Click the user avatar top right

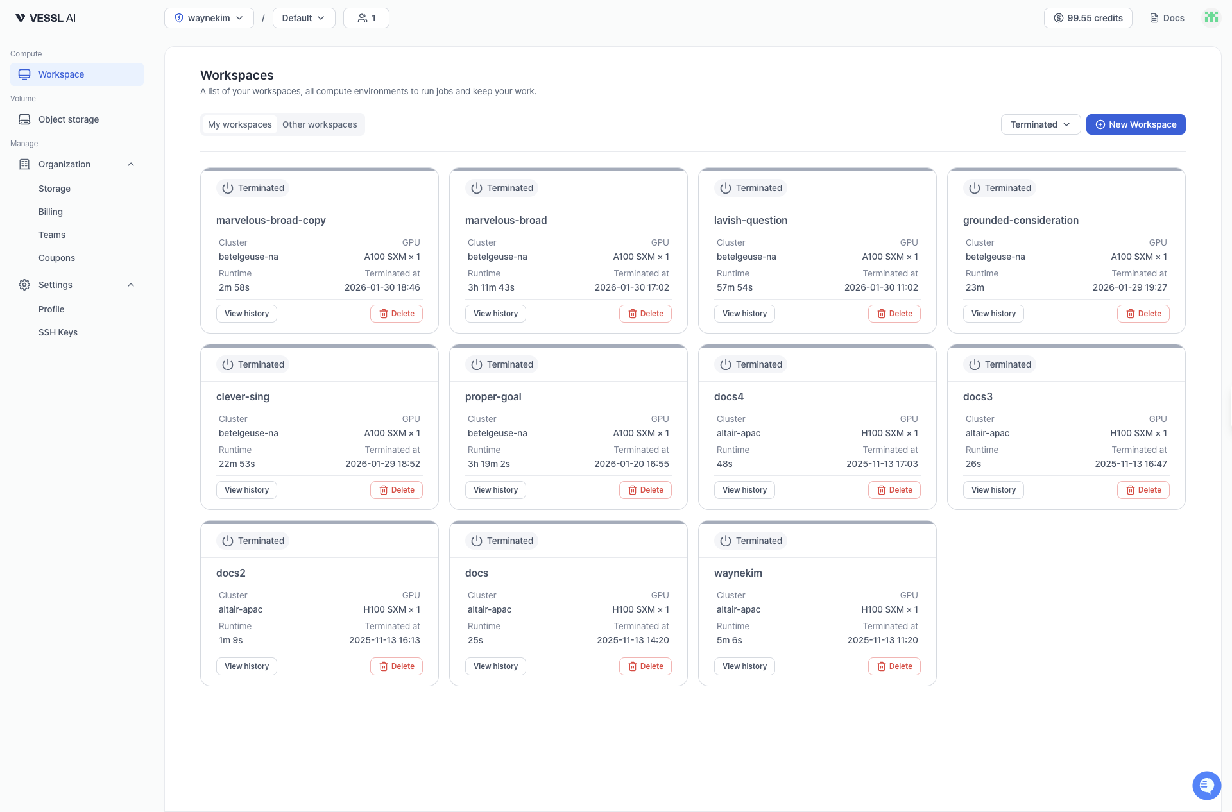click(1211, 17)
